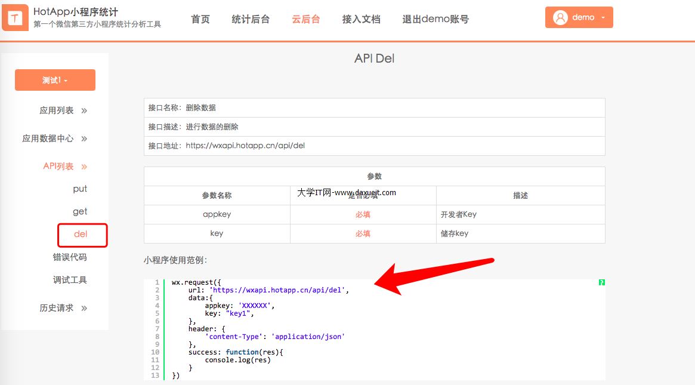Select get API in sidebar

coord(80,211)
